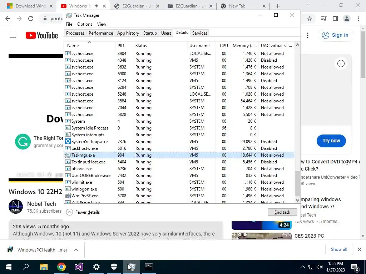This screenshot has height=274, width=366.
Task: Show hidden system tray icons
Action: tap(302, 267)
